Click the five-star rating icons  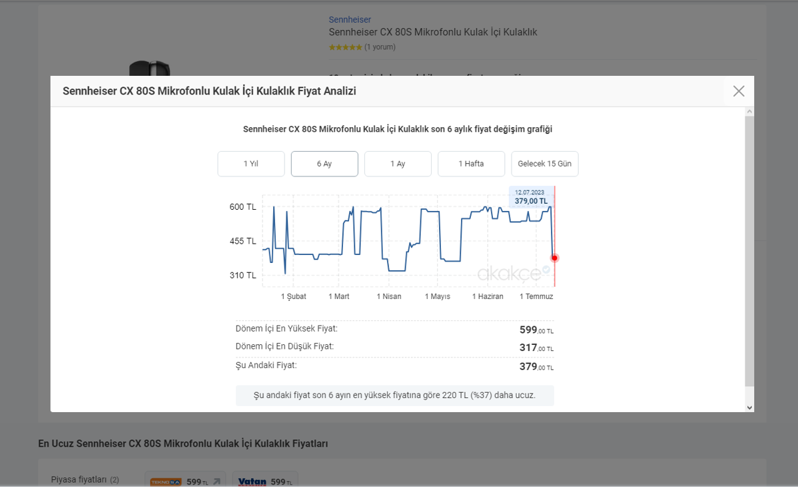(345, 47)
